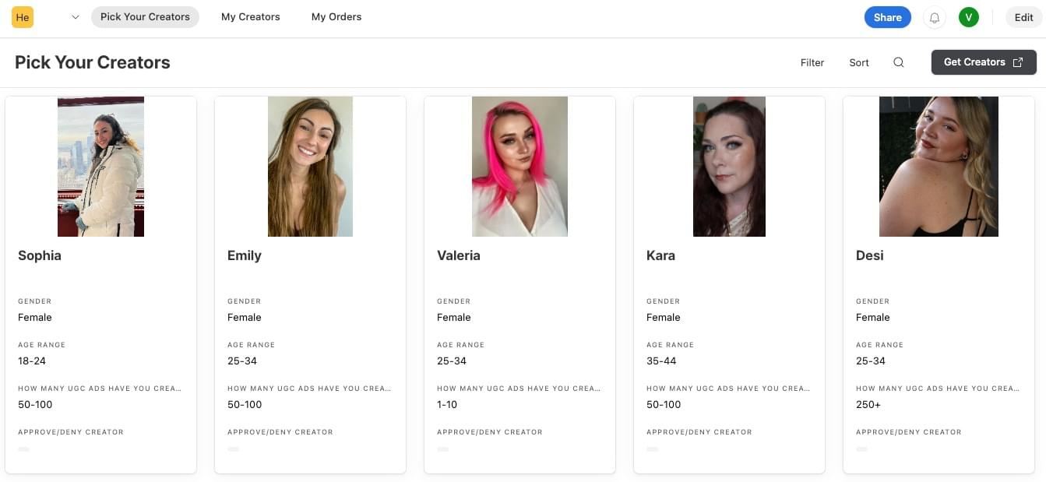Toggle approve/deny field on Sophia's card
Viewport: 1046px width, 482px height.
(x=23, y=449)
